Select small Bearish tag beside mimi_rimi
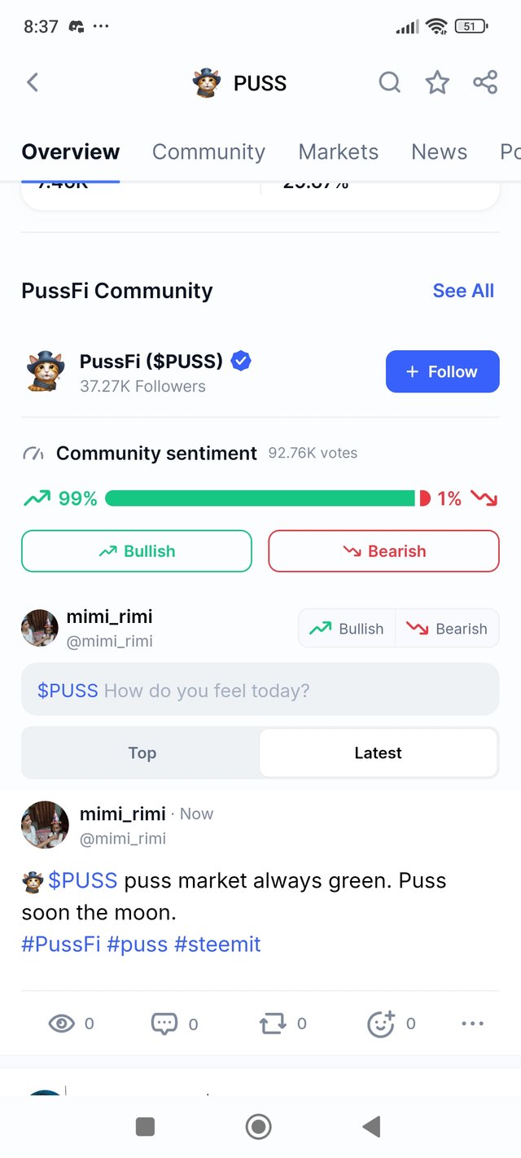This screenshot has width=521, height=1158. (x=447, y=629)
